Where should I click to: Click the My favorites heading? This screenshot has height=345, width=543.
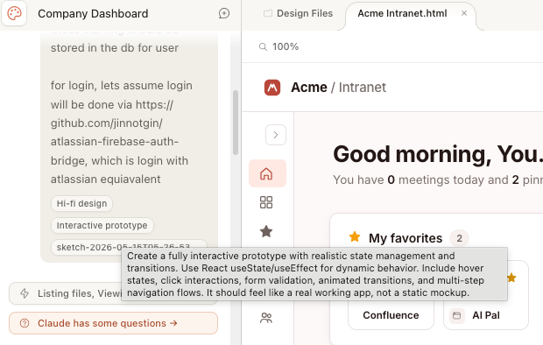[x=405, y=238]
